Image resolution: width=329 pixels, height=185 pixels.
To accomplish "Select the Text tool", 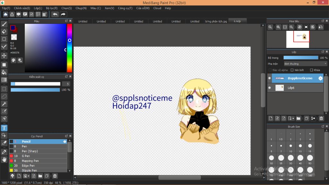I will (x=4, y=128).
